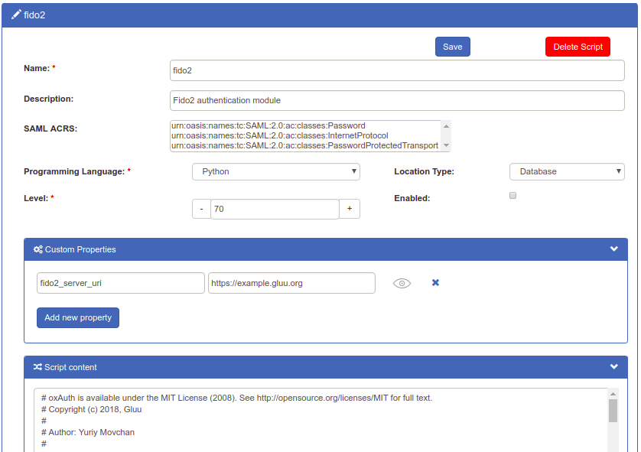Open the Programming Language dropdown
The image size is (641, 452).
tap(275, 171)
